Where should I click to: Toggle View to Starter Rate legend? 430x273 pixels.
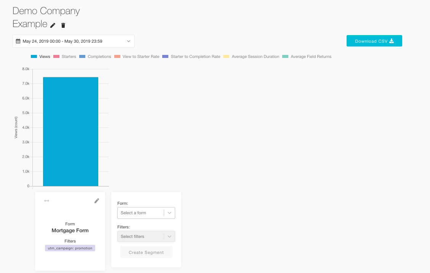point(137,56)
